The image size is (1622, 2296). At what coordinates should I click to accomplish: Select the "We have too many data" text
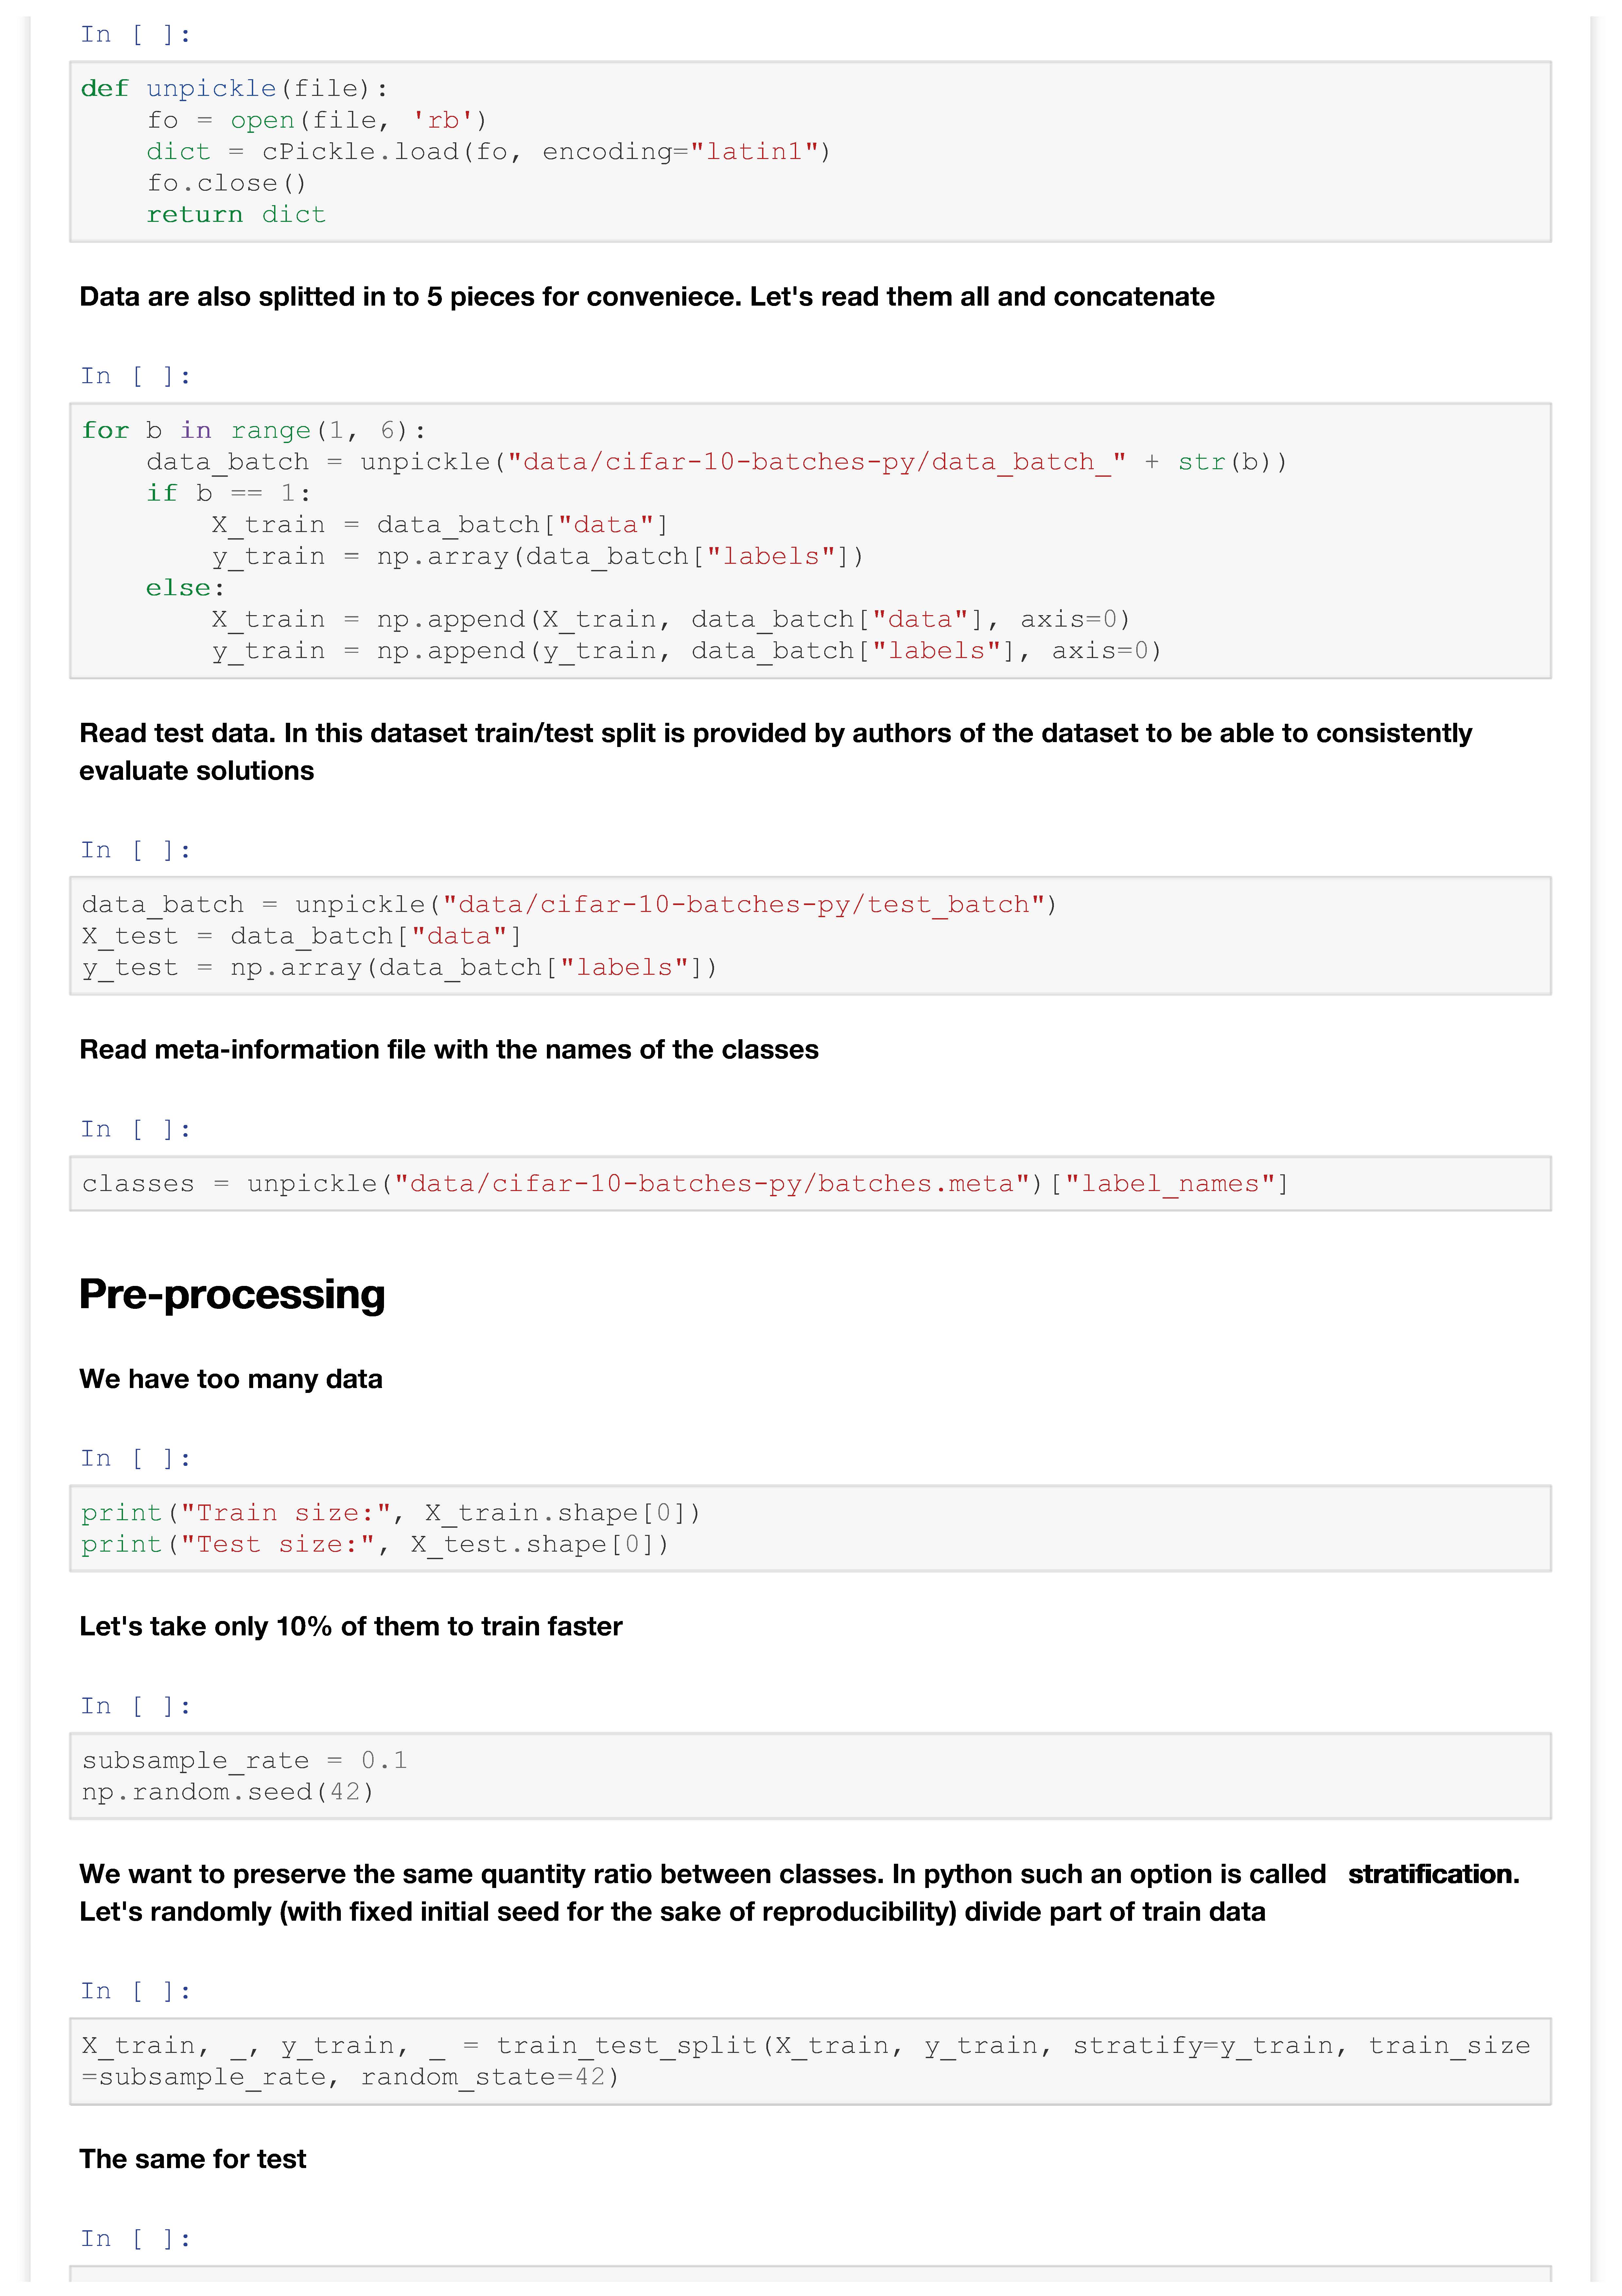pyautogui.click(x=231, y=1379)
